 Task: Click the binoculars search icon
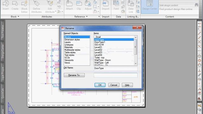[196, 5]
